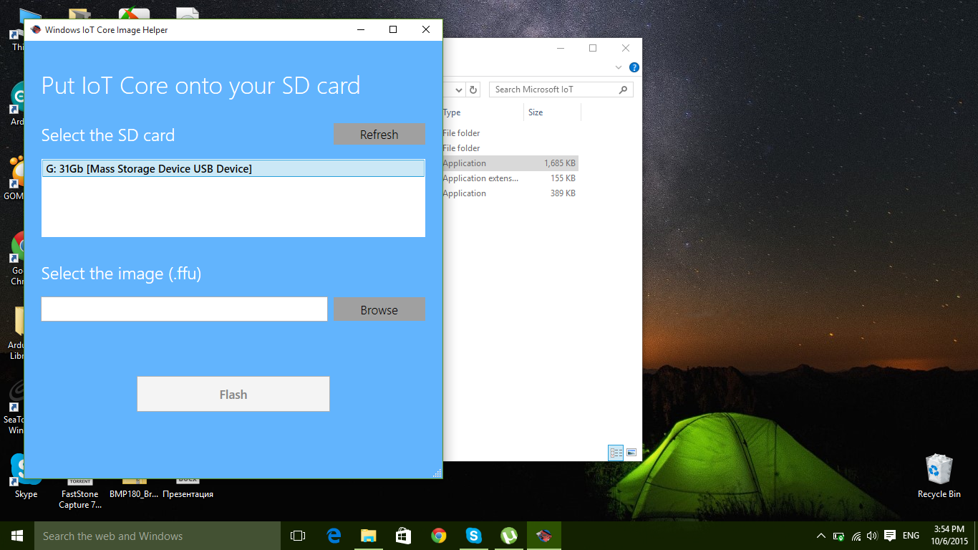Select the BMP180_Br... desktop archive icon
The image size is (978, 550).
[x=134, y=487]
